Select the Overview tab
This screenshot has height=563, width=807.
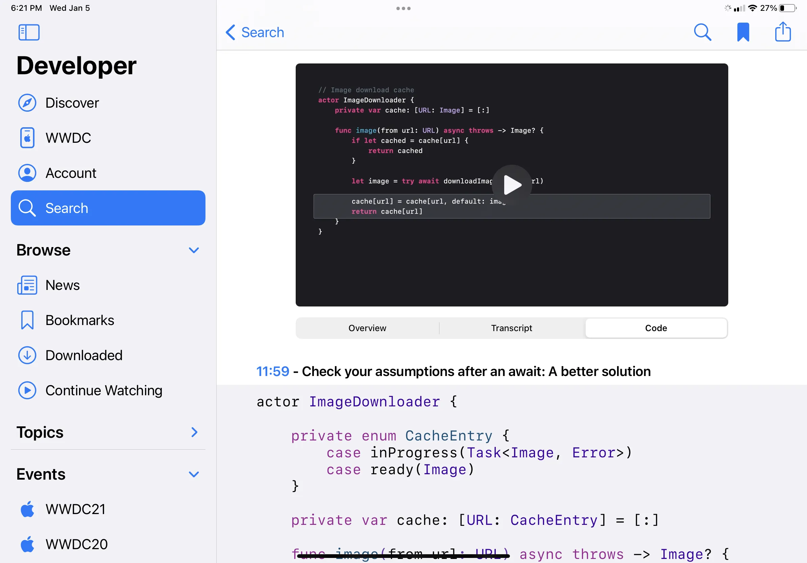click(x=367, y=328)
